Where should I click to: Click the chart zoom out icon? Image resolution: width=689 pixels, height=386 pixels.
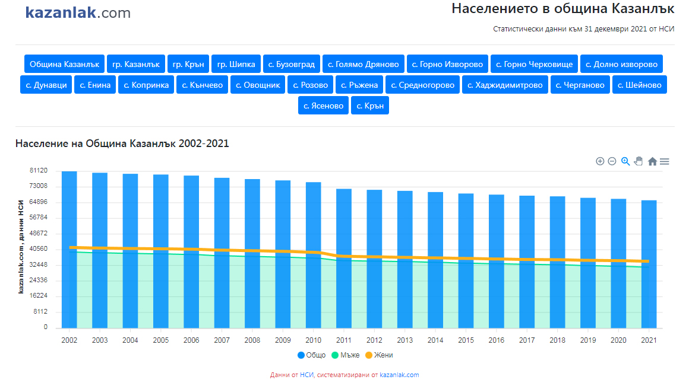pos(612,161)
